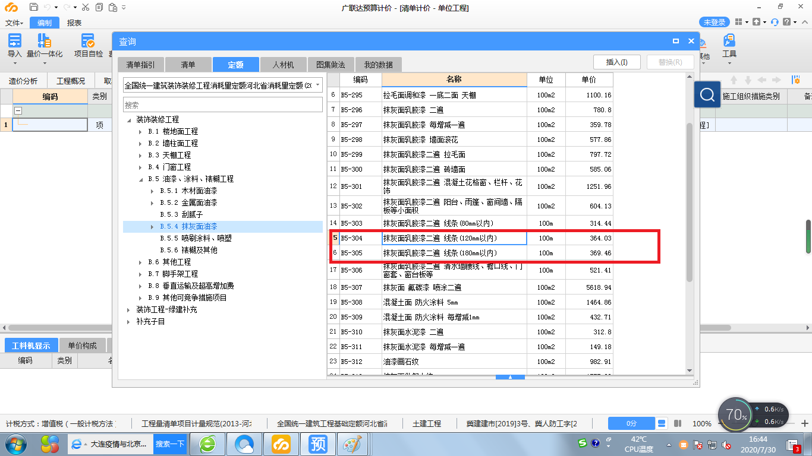Screen dimensions: 812x456
Task: Switch to the 报表 ribbon tab
Action: click(74, 23)
